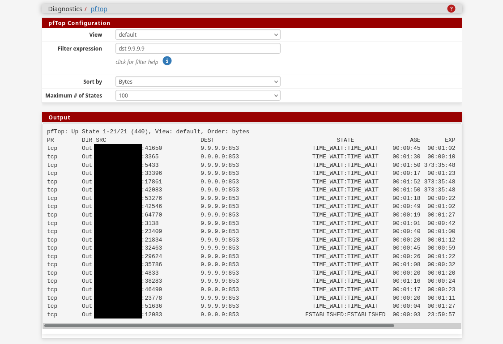Click source port :53276 in output
The width and height of the screenshot is (503, 344).
click(152, 198)
